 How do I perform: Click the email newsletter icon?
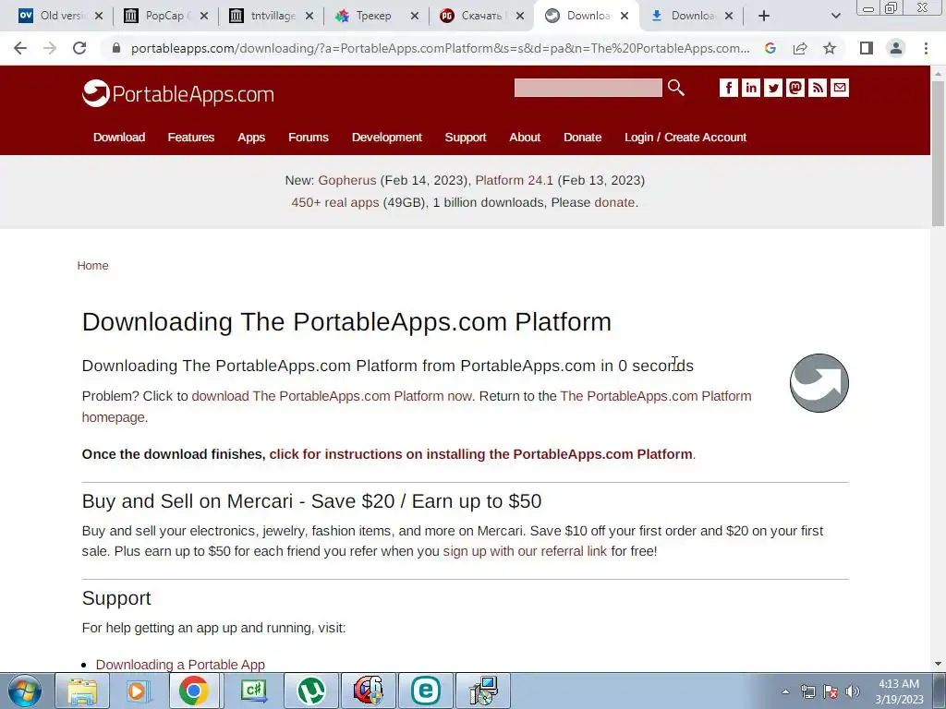[x=840, y=88]
